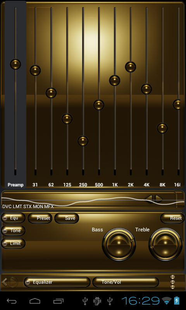Image resolution: width=186 pixels, height=310 pixels.
Task: Tap the Android back navigation button
Action: (12, 301)
